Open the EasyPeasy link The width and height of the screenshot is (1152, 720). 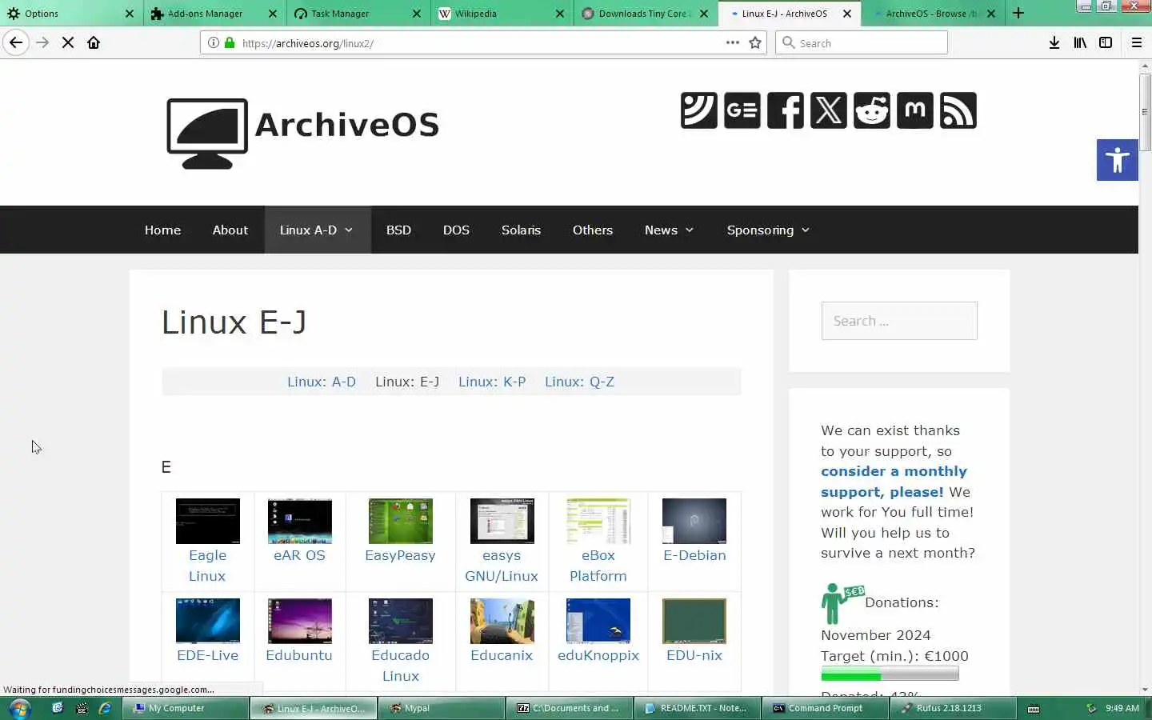click(400, 555)
